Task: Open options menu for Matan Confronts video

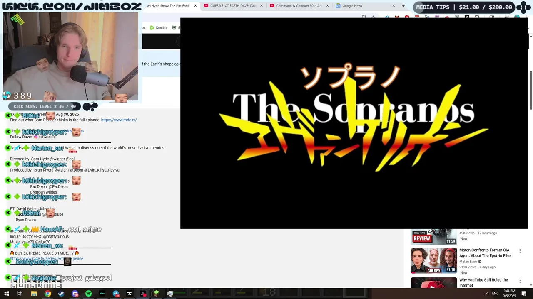Action: pos(520,251)
